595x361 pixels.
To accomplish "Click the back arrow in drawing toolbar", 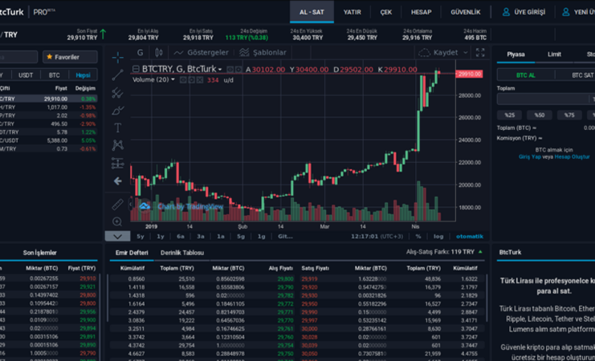I will 117,181.
